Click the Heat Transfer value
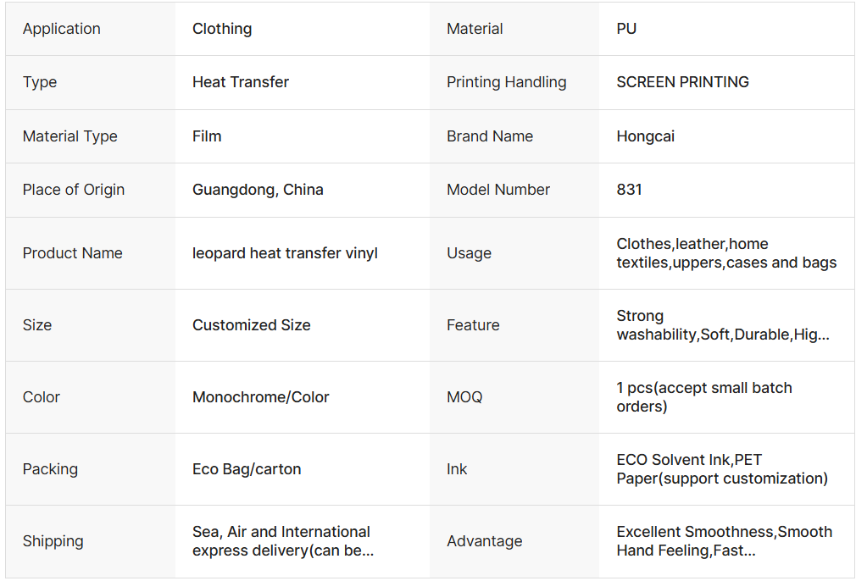 pos(241,82)
